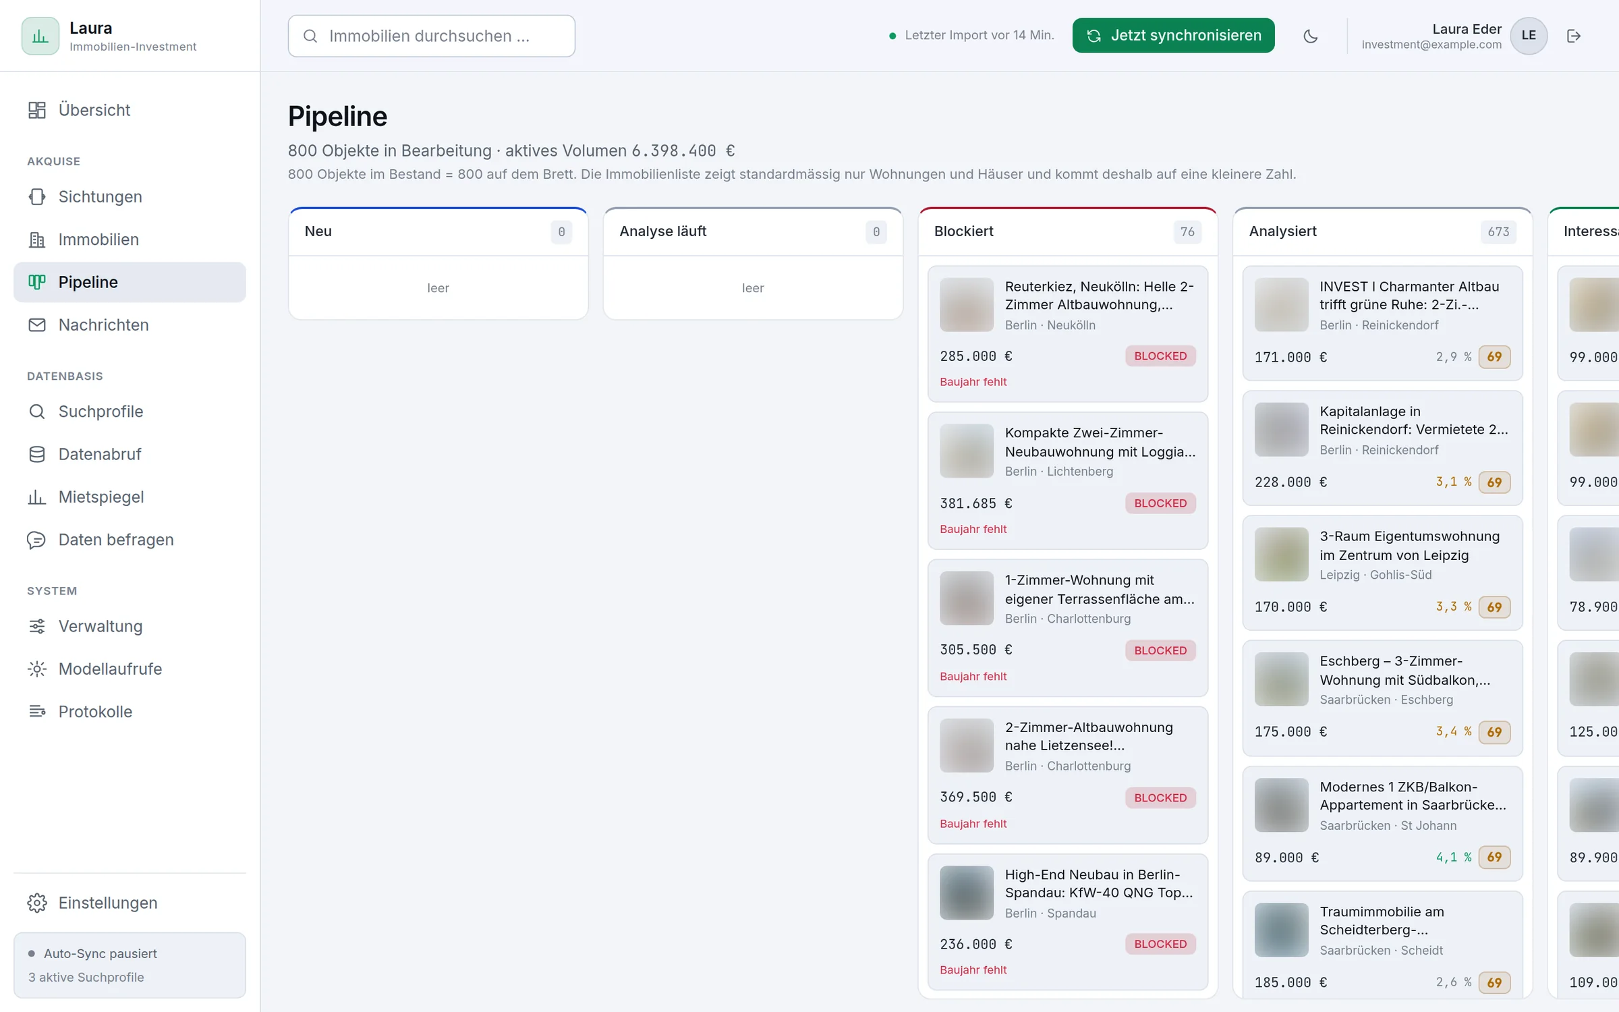Open the Datenabruf database icon
1619x1012 pixels.
[x=37, y=454]
